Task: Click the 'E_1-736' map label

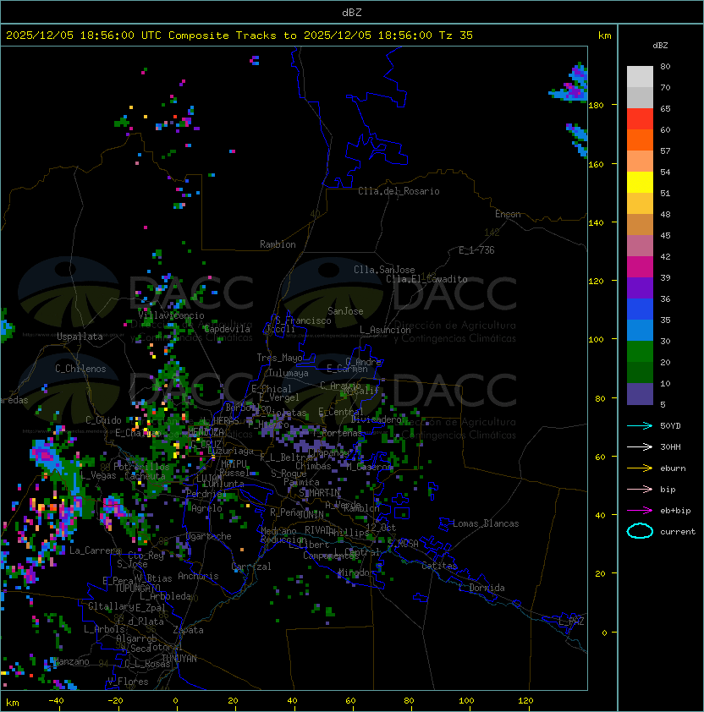Action: click(x=476, y=250)
